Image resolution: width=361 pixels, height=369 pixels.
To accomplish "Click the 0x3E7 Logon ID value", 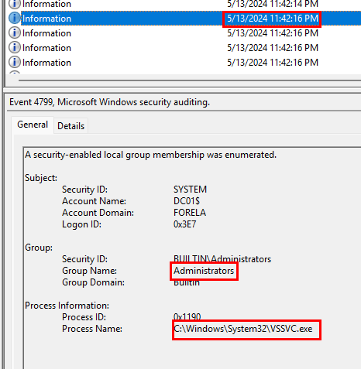I will tap(185, 224).
